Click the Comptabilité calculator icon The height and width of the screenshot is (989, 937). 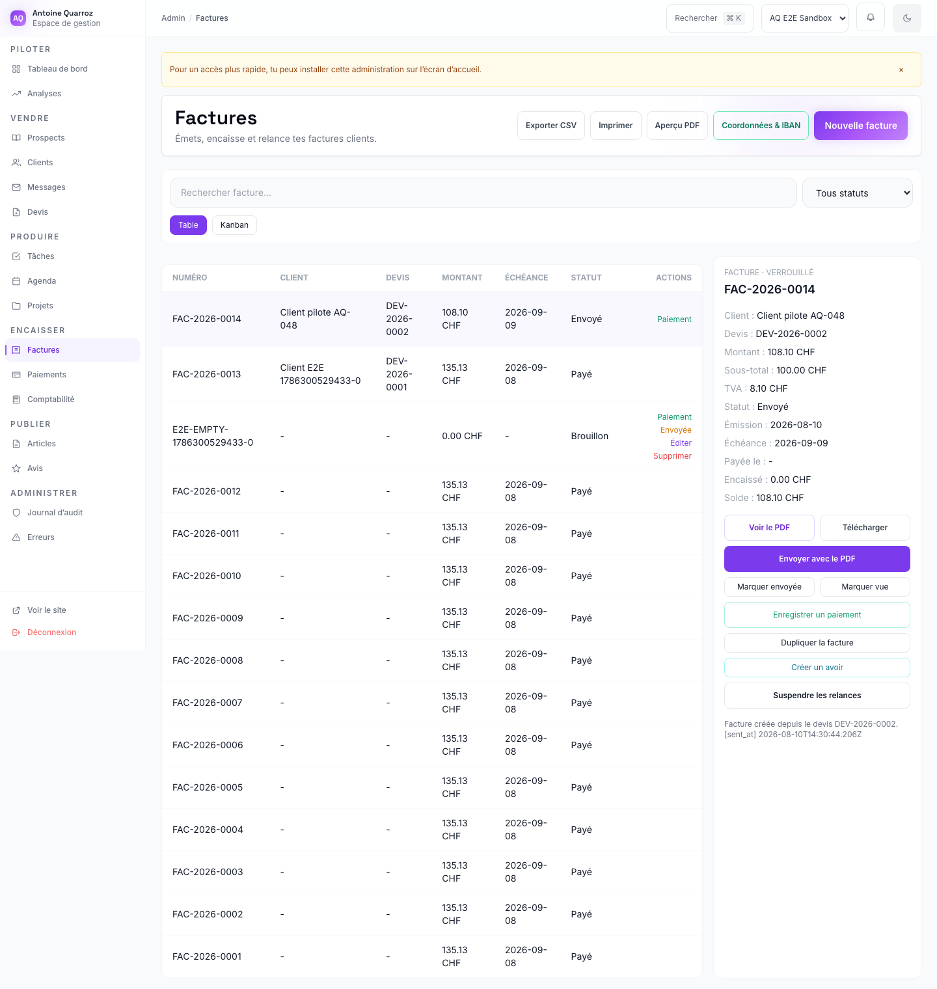pos(16,400)
